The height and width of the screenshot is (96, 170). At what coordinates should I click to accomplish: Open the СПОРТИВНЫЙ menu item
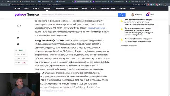(59, 8)
